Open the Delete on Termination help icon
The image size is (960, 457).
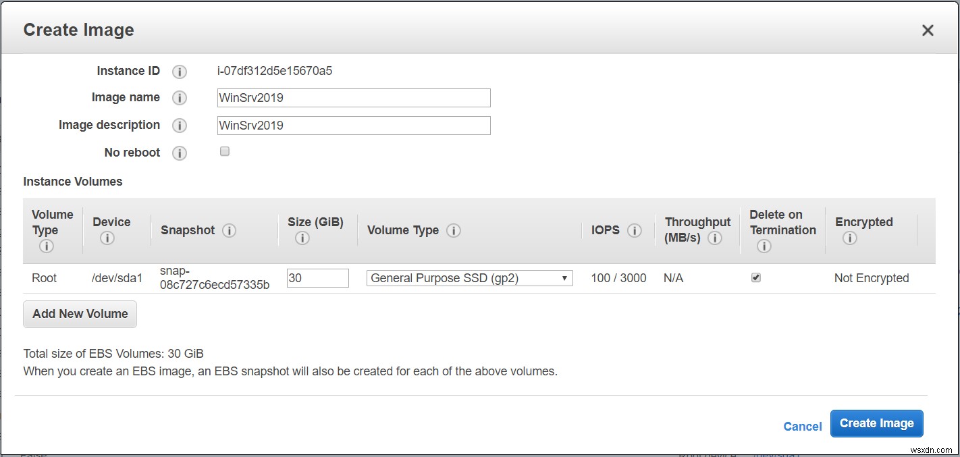click(x=764, y=246)
